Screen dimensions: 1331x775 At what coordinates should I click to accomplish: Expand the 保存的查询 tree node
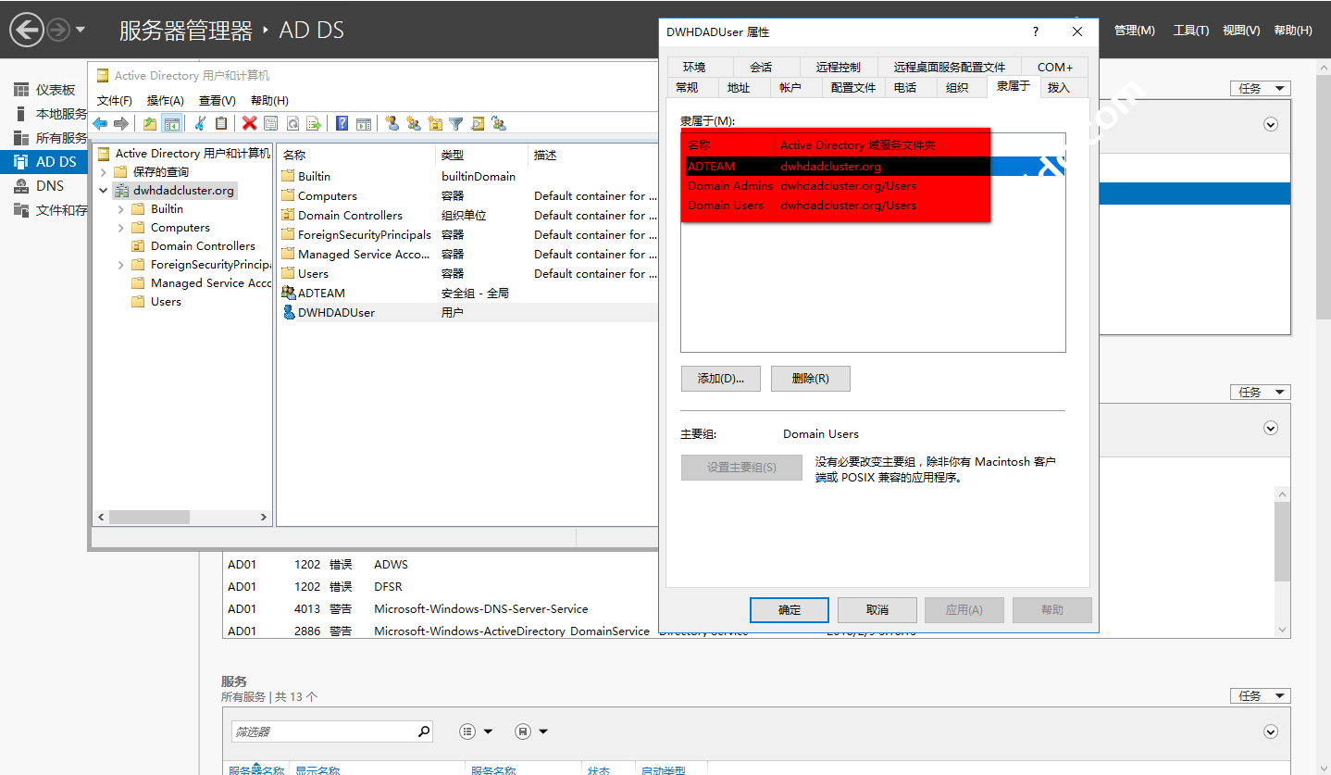pos(104,172)
